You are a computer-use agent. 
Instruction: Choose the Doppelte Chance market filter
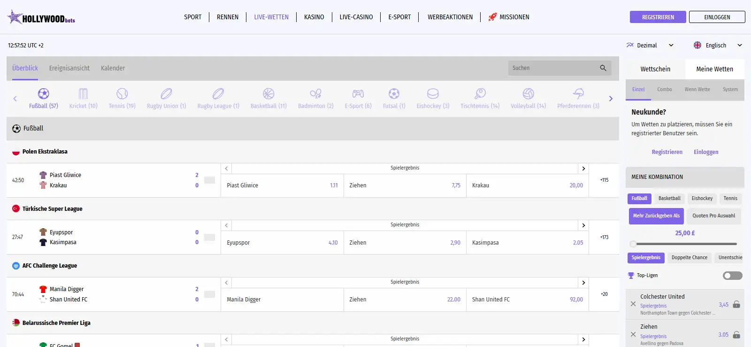pos(689,258)
